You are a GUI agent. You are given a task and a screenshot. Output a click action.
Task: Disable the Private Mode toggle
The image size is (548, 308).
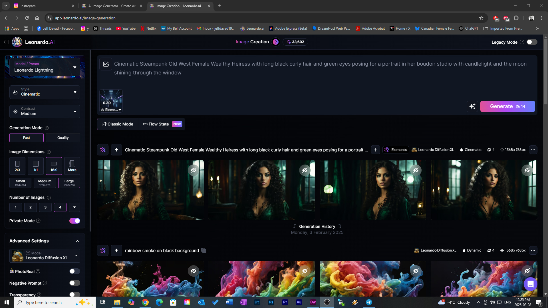[x=75, y=221]
